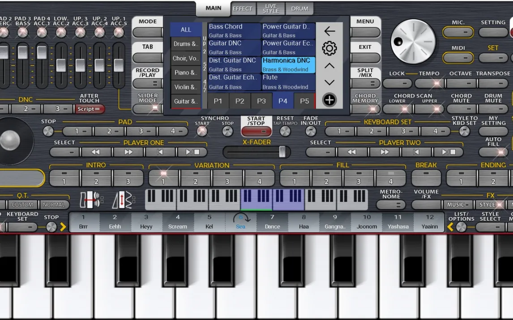
Task: Click the X-FADER slider handle
Action: pyautogui.click(x=282, y=152)
